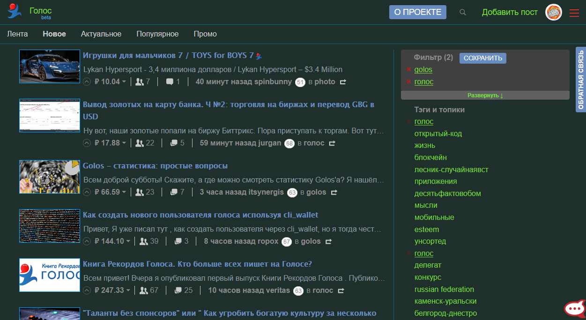The height and width of the screenshot is (320, 586).
Task: Show voters icon with 67 votes
Action: (144, 291)
